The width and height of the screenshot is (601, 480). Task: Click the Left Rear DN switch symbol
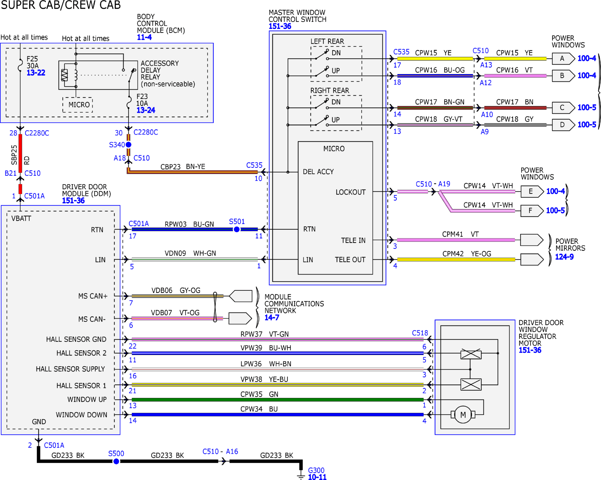point(322,55)
